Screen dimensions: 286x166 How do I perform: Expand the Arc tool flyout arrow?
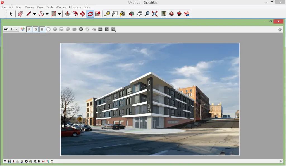[46, 13]
